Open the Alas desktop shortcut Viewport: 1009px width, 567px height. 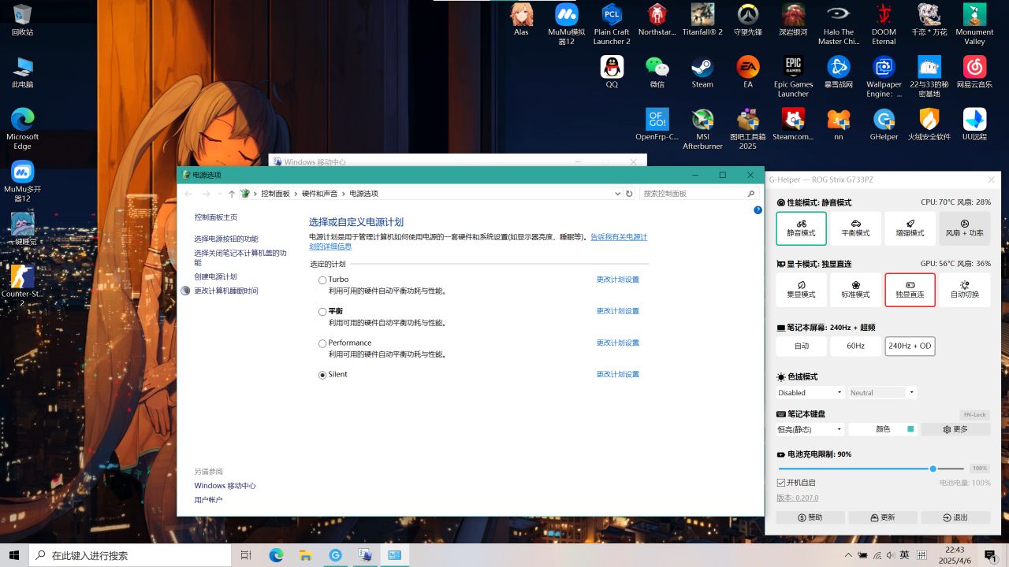[x=521, y=20]
